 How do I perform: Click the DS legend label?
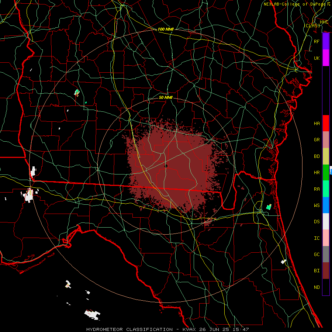tap(317, 222)
